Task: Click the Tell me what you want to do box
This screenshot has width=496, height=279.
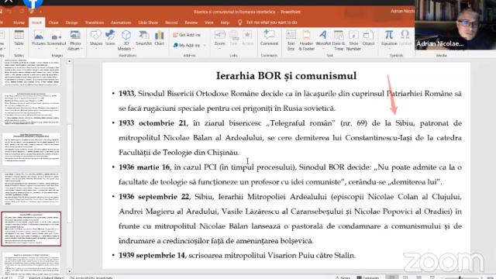Action: (271, 22)
